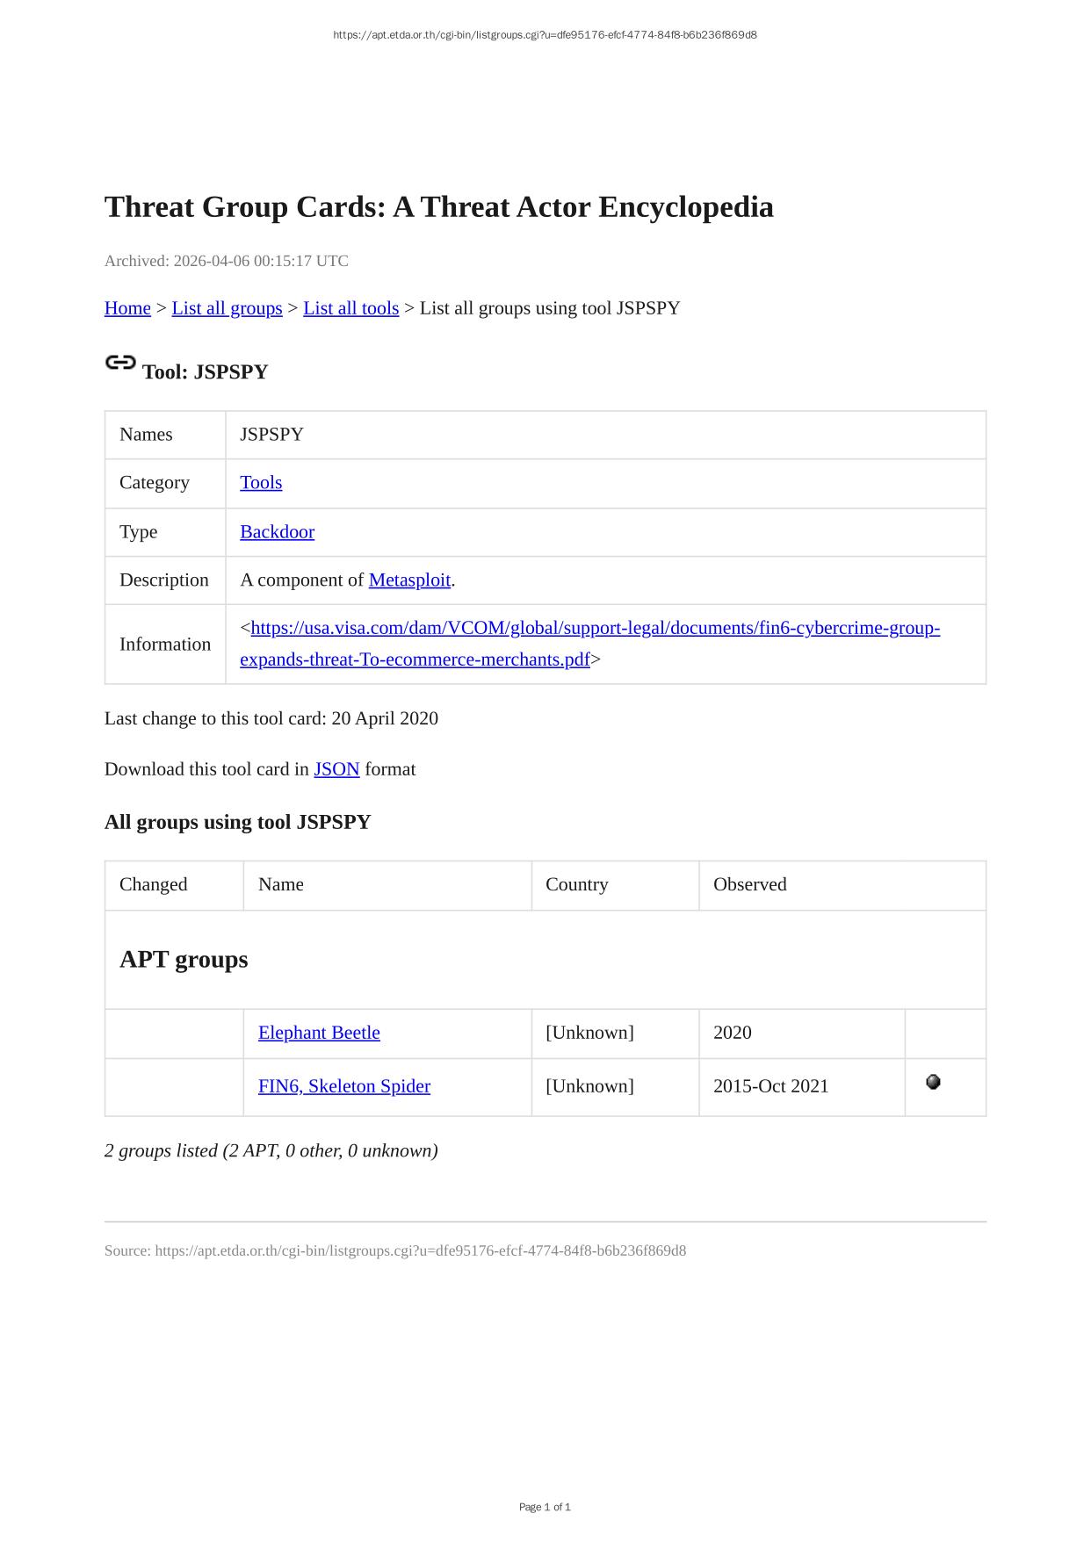1091x1542 pixels.
Task: Click the chain link icon beside Tool: JSPSPY
Action: [x=120, y=363]
